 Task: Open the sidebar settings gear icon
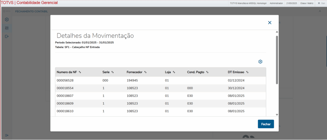click(7, 19)
